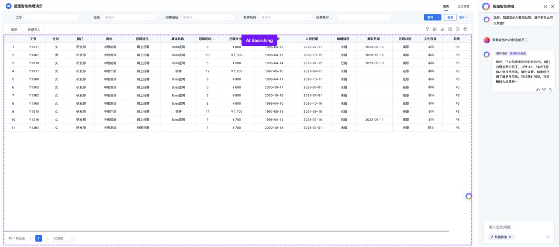Screen dimensions: 559x247
Task: Click the save icon in table toolbar
Action: (x=450, y=29)
